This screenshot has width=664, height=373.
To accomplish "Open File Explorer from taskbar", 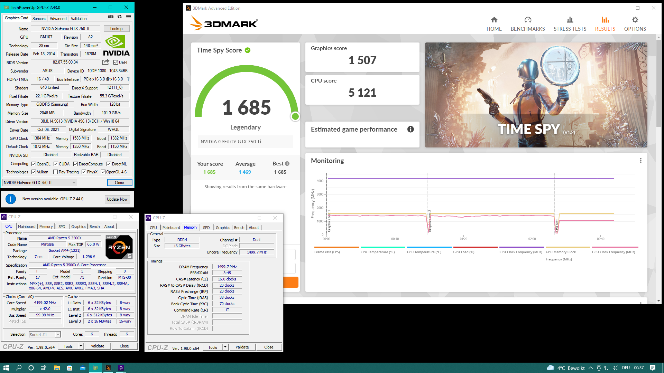I will 57,368.
